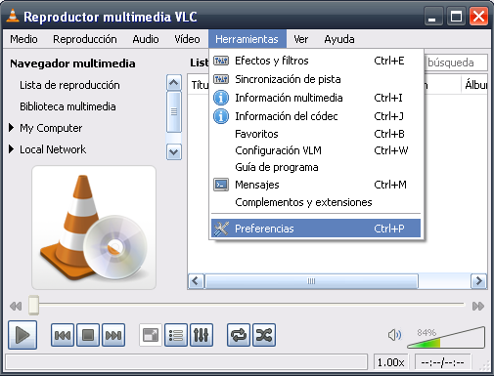This screenshot has width=494, height=376.
Task: Select Favoritos in Herramientas menu
Action: coord(316,134)
